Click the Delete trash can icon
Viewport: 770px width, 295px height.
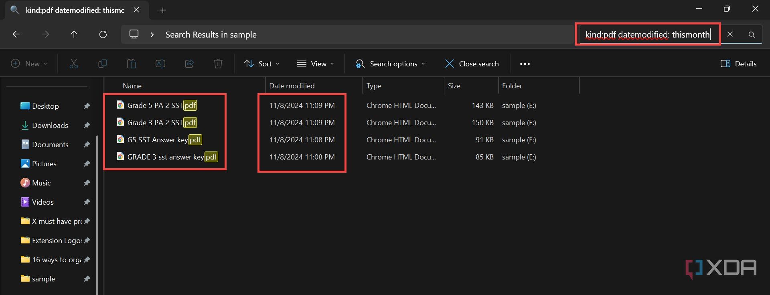pyautogui.click(x=218, y=64)
